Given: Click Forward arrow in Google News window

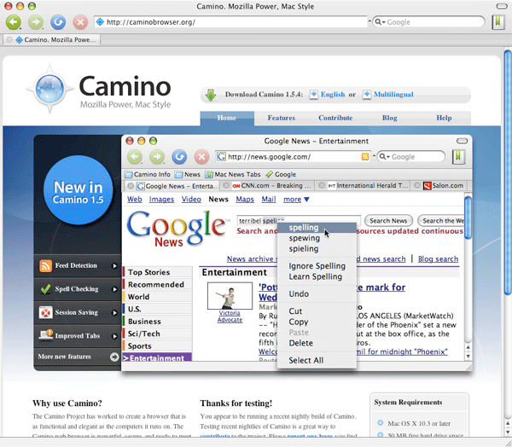Looking at the screenshot, I should click(157, 157).
